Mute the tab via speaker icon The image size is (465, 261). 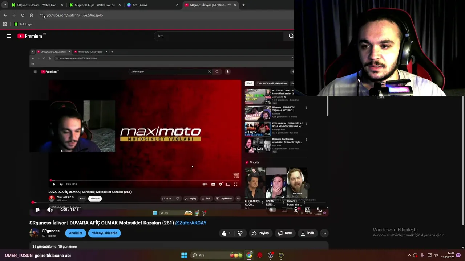pyautogui.click(x=229, y=5)
